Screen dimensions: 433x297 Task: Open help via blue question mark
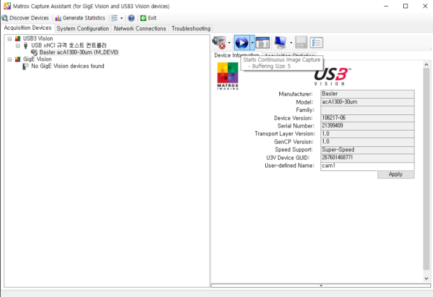coord(131,18)
